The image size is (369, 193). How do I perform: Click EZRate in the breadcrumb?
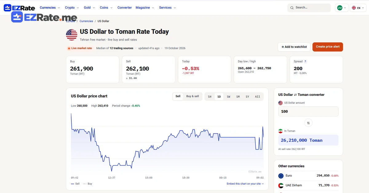70,21
